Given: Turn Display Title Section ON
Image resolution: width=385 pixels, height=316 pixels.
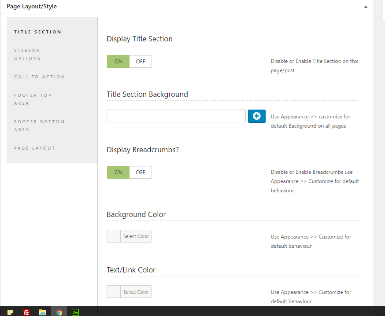Looking at the screenshot, I should (x=118, y=62).
